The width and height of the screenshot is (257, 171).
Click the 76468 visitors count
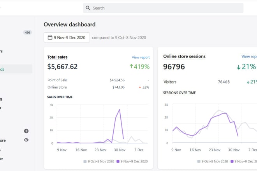(224, 82)
